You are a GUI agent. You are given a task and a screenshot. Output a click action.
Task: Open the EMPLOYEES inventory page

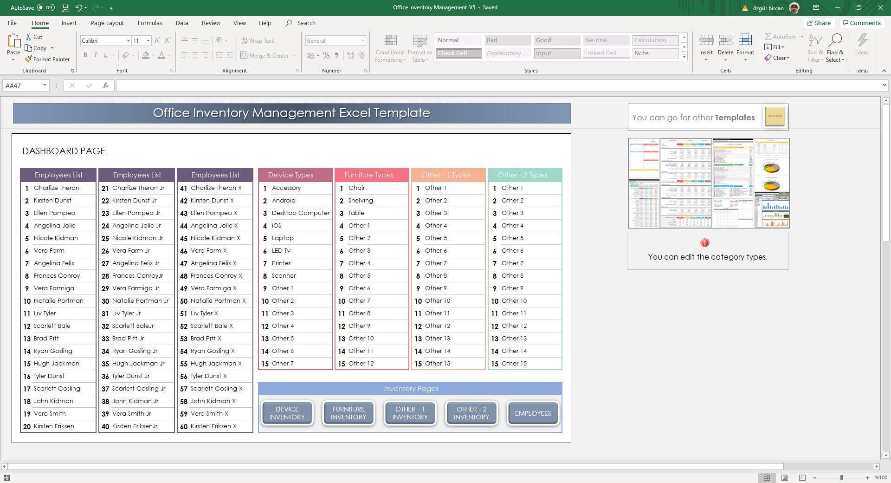tap(533, 413)
